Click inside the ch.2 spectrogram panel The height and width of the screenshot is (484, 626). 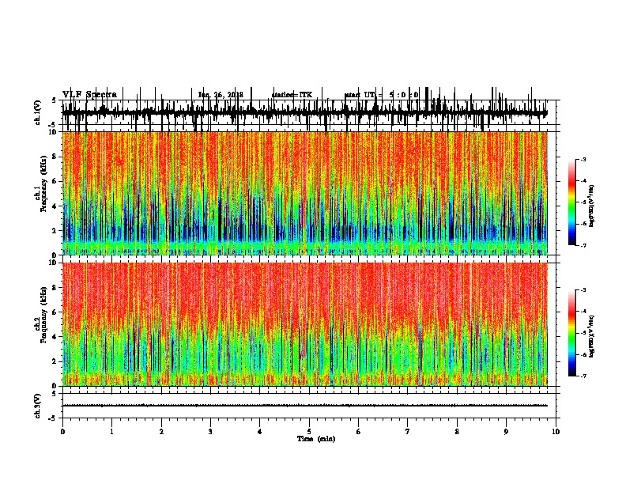coord(305,324)
